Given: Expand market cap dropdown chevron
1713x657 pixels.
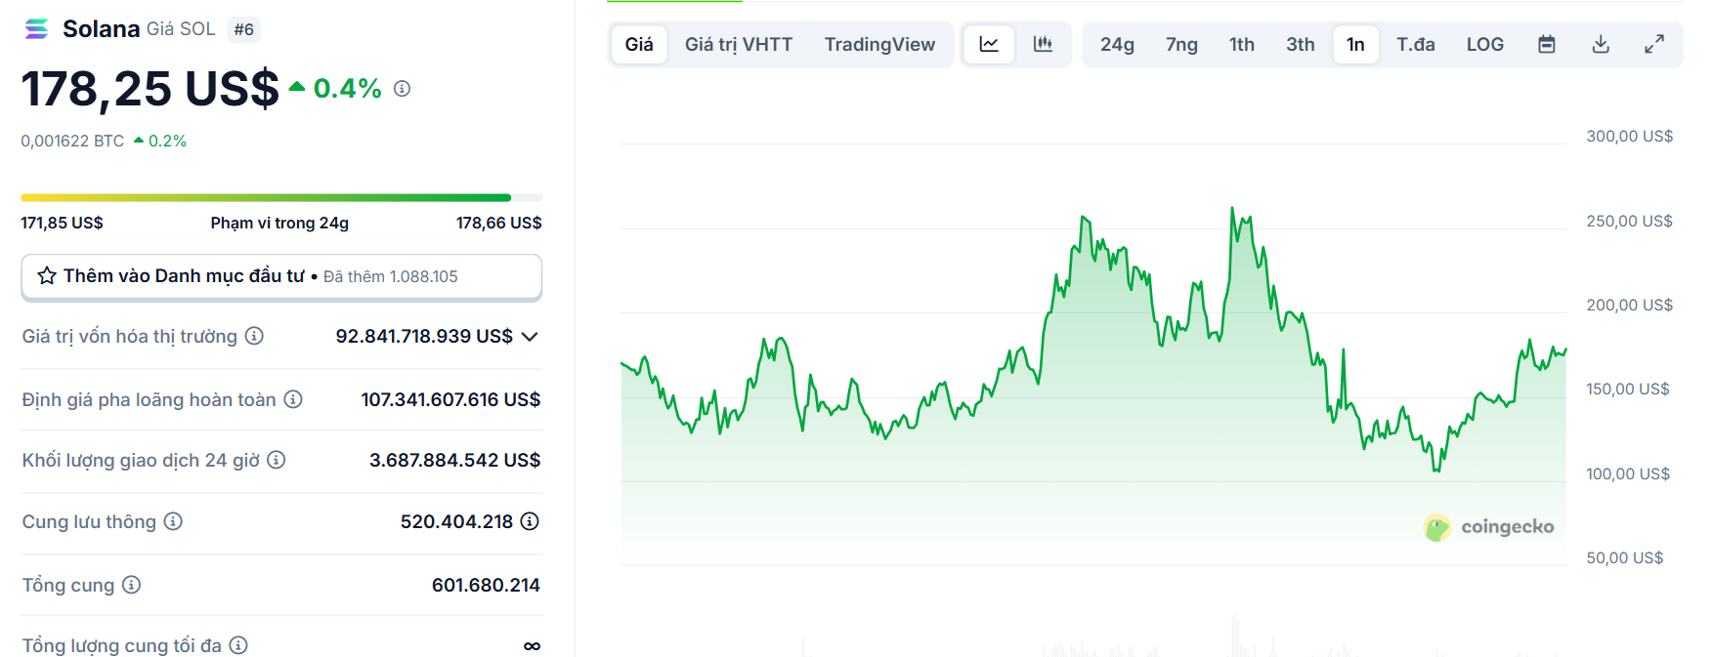Looking at the screenshot, I should pos(530,337).
